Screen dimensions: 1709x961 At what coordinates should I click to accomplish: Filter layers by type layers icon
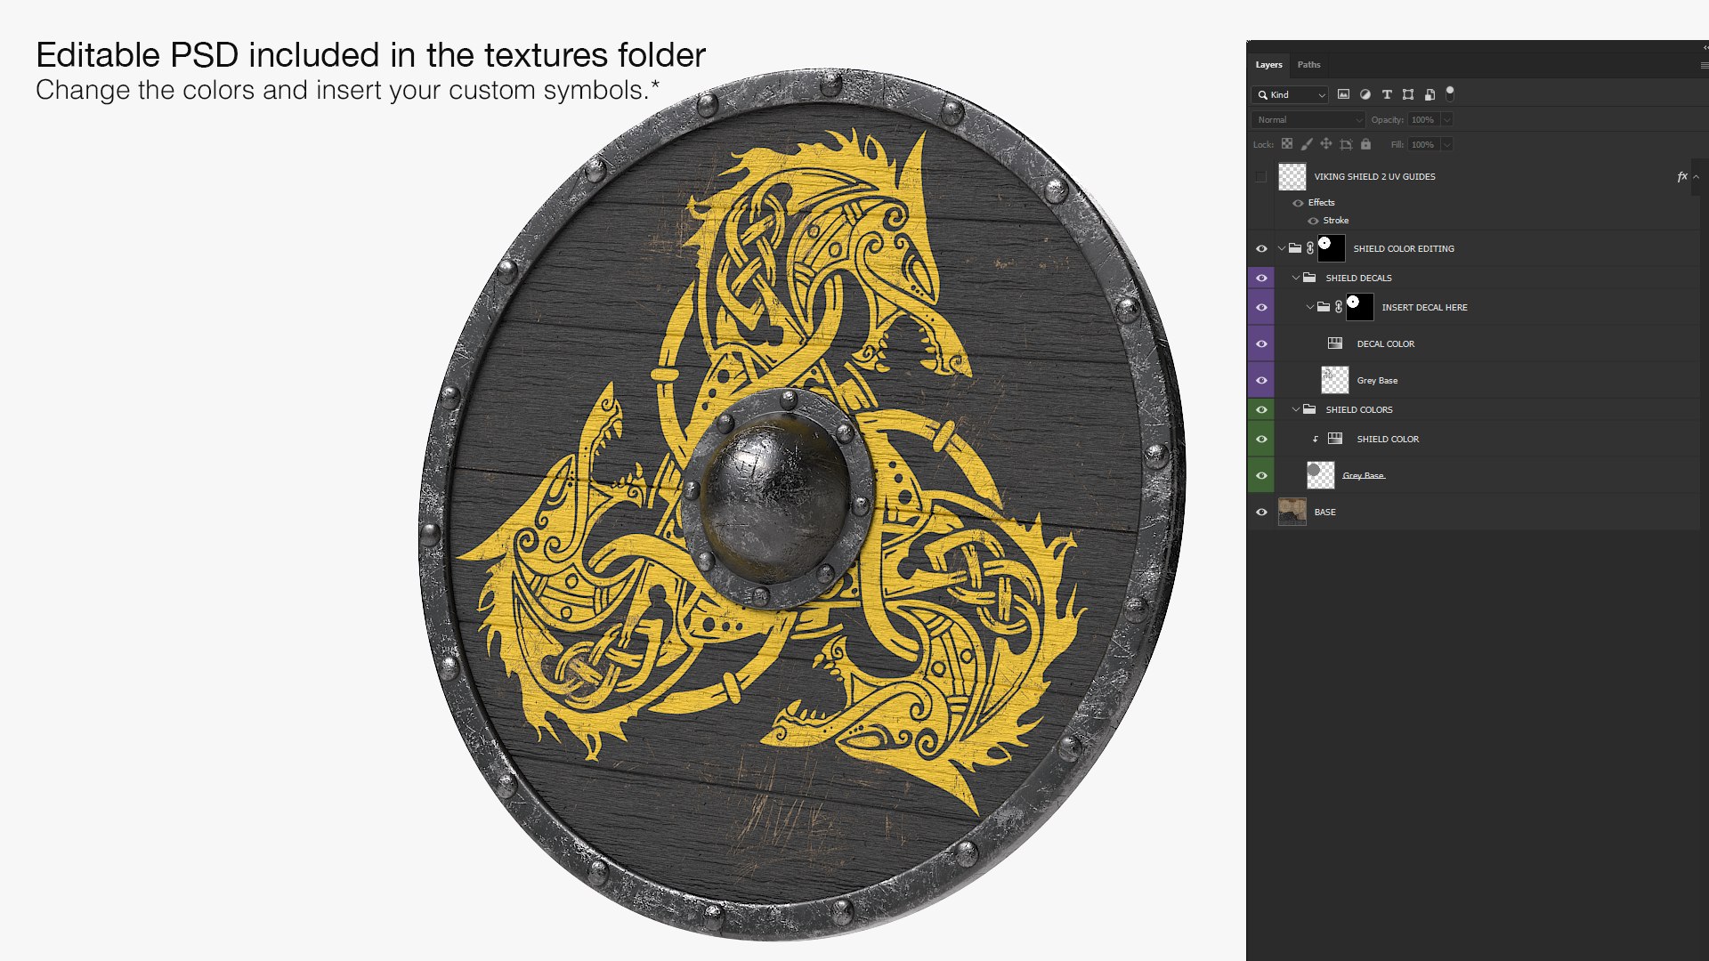[1386, 94]
